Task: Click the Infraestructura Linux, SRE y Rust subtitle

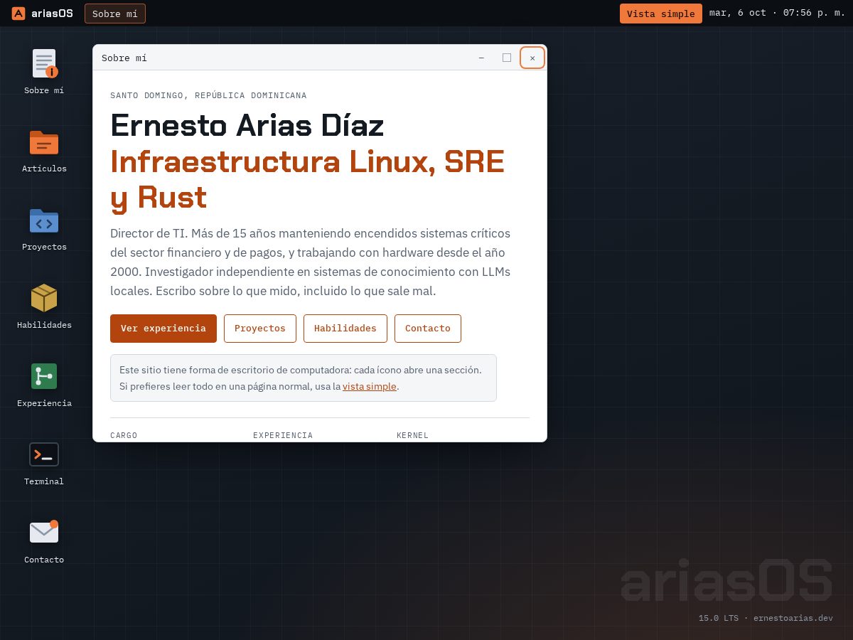Action: click(x=307, y=180)
